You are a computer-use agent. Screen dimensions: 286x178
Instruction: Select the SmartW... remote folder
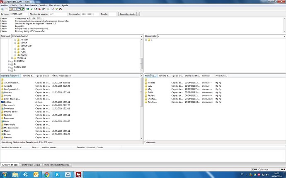click(x=152, y=99)
